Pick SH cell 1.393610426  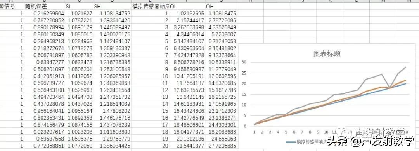coord(112,20)
